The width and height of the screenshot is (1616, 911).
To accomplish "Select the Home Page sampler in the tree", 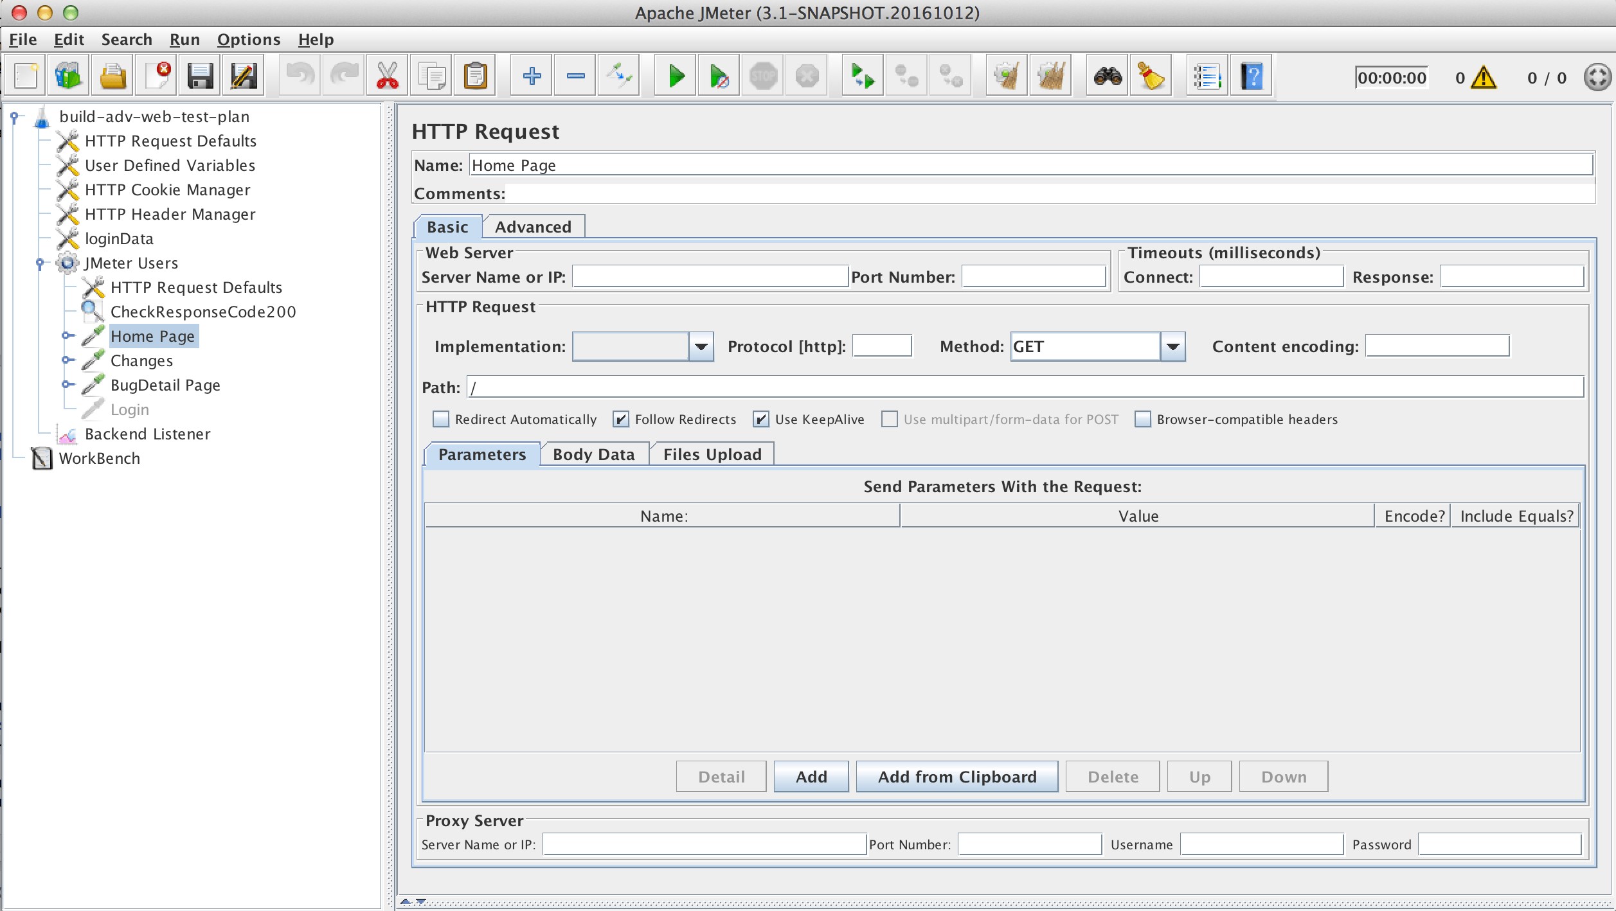I will pos(153,336).
